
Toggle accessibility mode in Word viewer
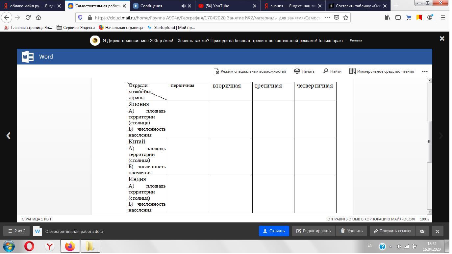(x=250, y=71)
